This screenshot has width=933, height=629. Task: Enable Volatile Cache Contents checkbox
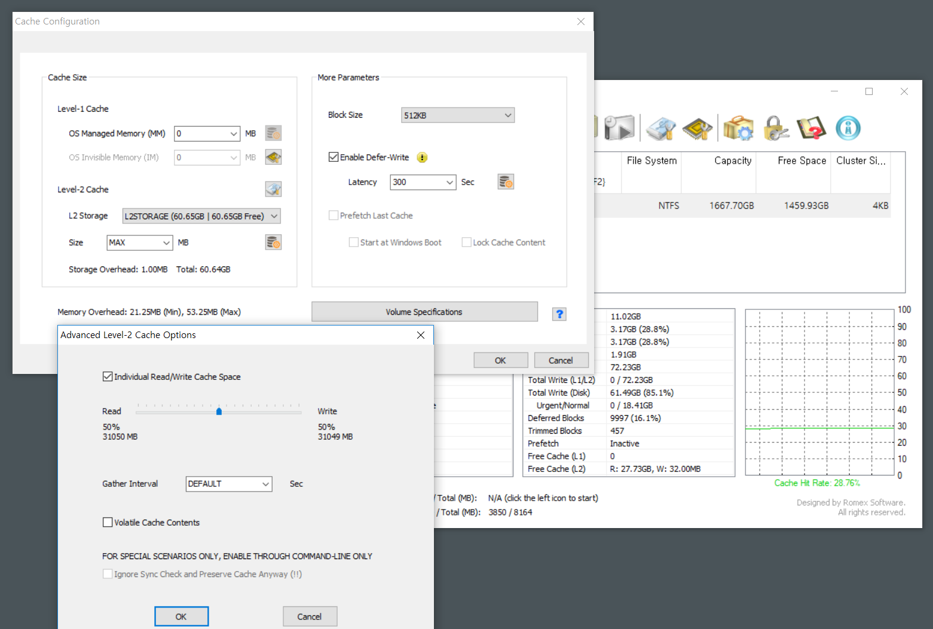108,522
